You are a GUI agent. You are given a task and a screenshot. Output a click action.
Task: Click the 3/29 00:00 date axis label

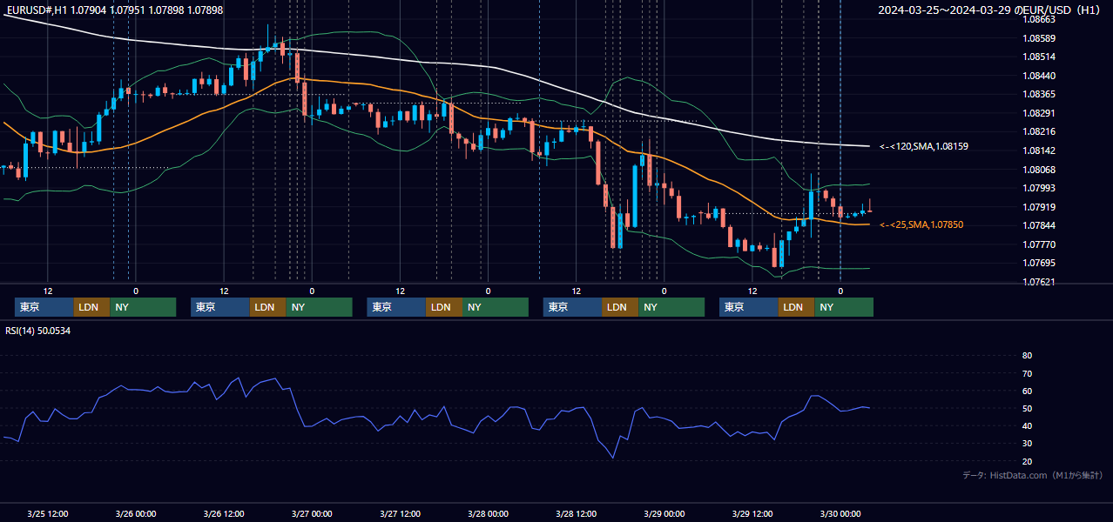[x=664, y=513]
